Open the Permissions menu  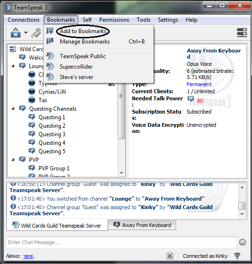114,20
